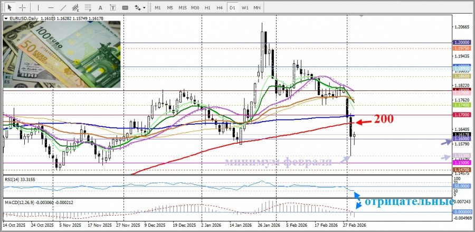Select the 1.14700 brown price label
This screenshot has width=475, height=232.
click(462, 170)
